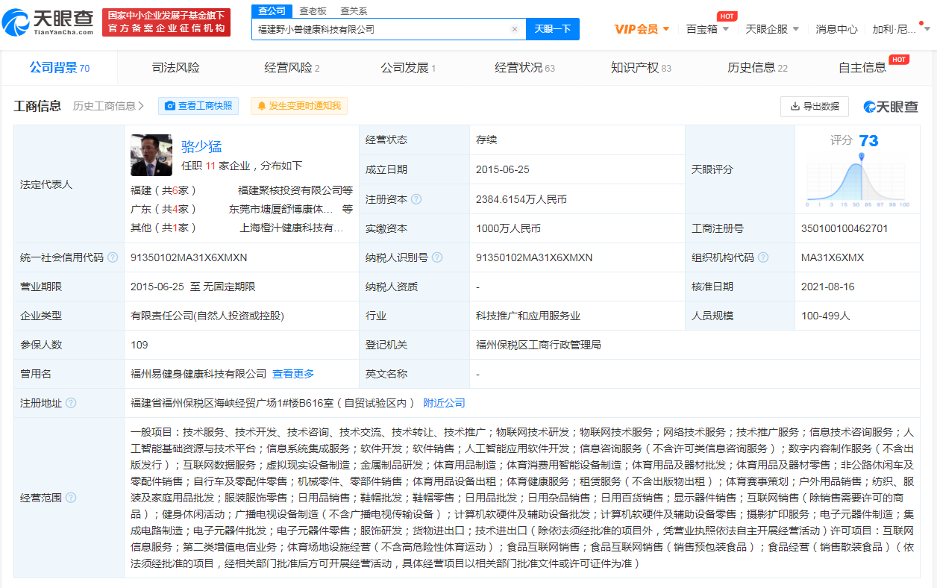This screenshot has width=937, height=588.
Task: Open 消息中心 link
Action: pos(836,29)
